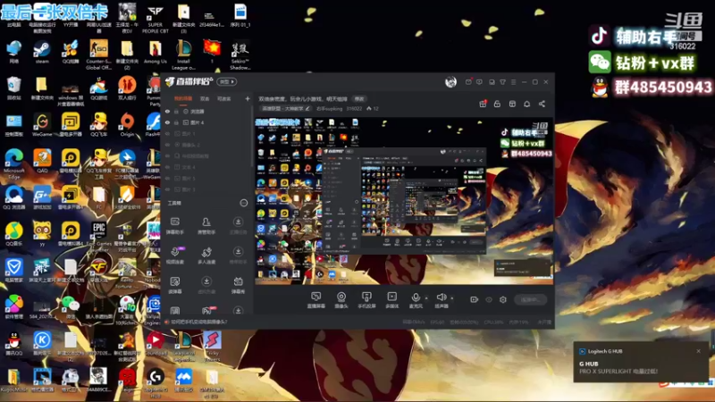This screenshot has height=402, width=715.
Task: Open settings gear in bottom bar
Action: (503, 299)
